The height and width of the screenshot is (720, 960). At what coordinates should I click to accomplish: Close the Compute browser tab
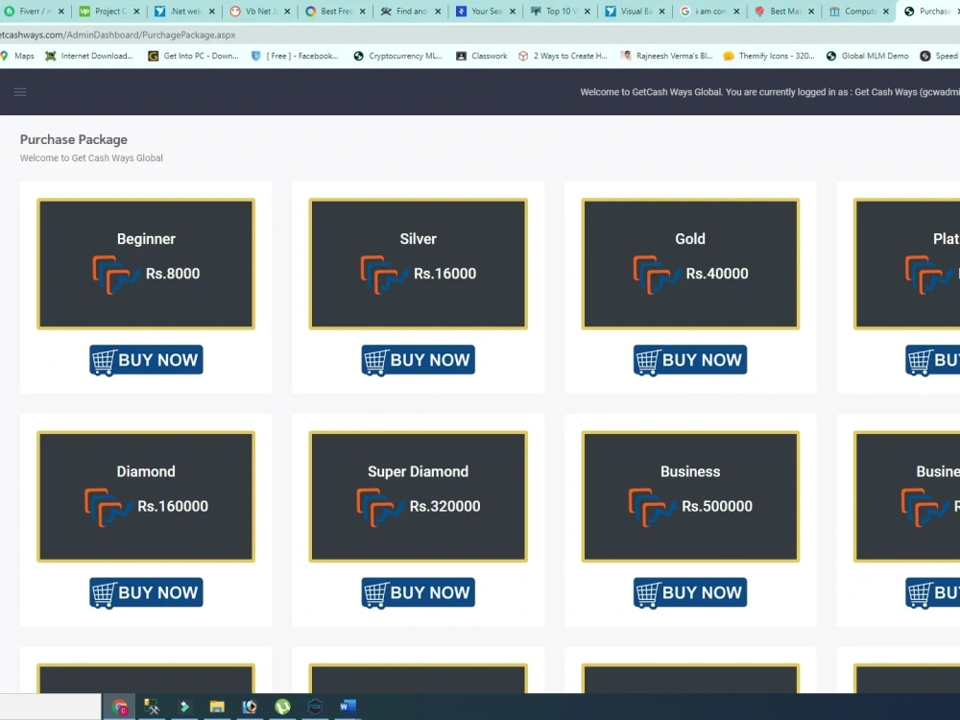click(886, 11)
